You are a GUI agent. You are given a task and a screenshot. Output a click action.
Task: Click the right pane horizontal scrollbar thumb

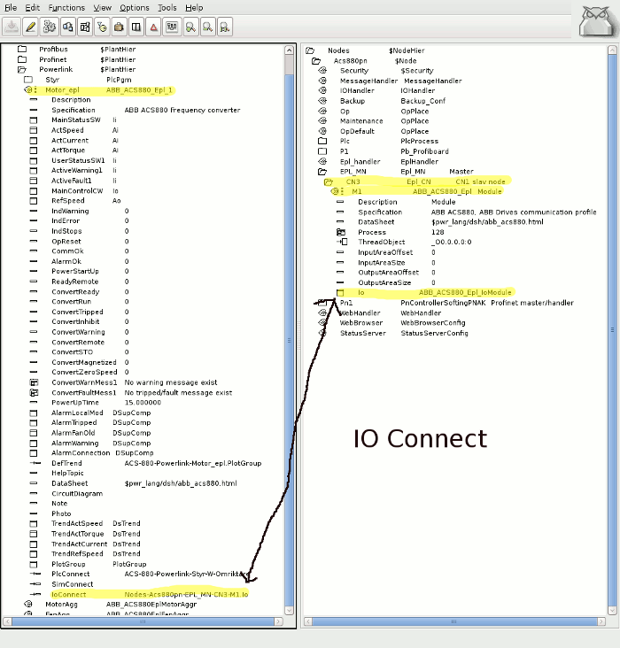[x=455, y=621]
